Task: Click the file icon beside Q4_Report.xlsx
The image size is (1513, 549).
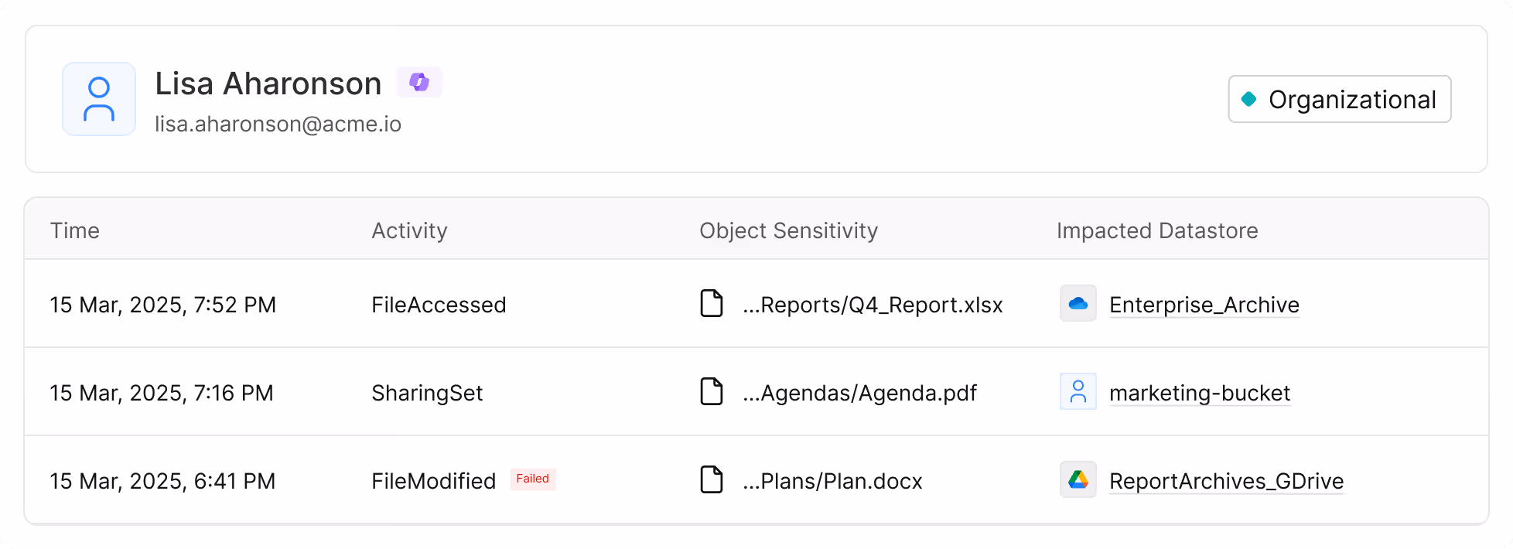Action: (712, 304)
